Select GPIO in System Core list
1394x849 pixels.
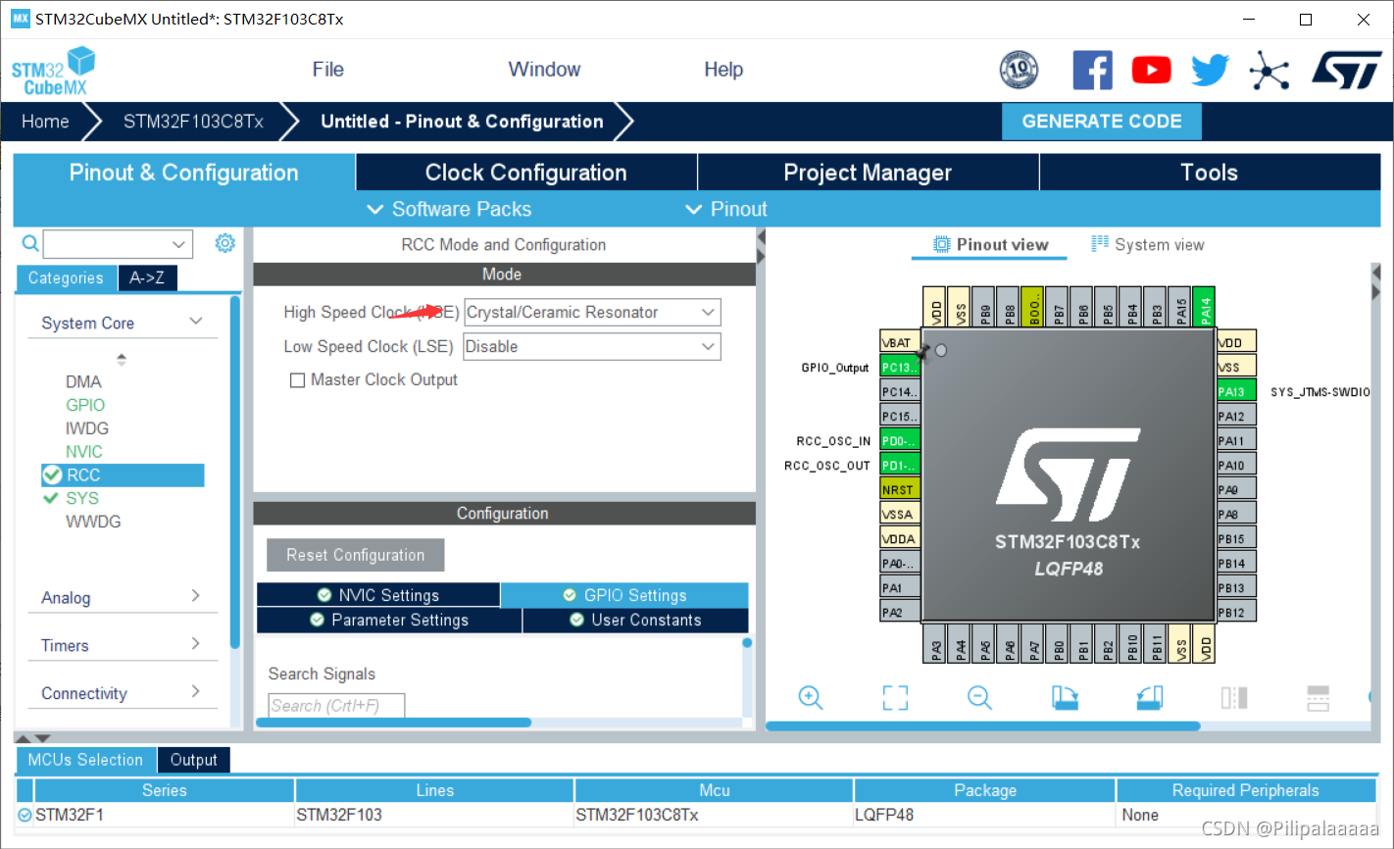(85, 405)
